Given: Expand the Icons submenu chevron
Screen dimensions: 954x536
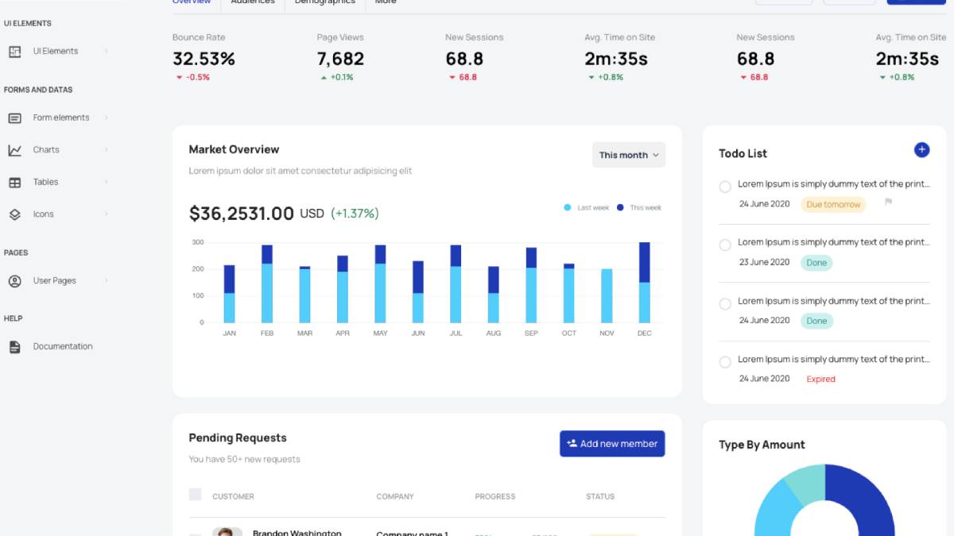Looking at the screenshot, I should click(106, 214).
